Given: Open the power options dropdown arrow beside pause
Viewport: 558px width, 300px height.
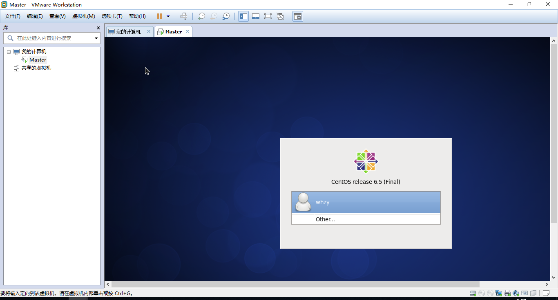Looking at the screenshot, I should pyautogui.click(x=168, y=16).
